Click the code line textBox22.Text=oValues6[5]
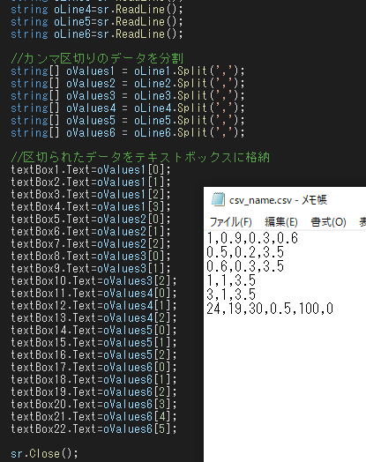The image size is (366, 462). pyautogui.click(x=93, y=428)
